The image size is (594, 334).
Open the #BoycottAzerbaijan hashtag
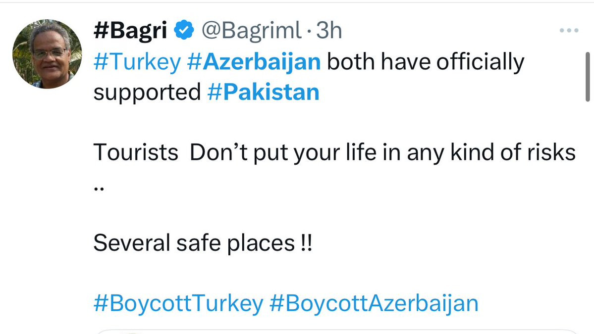pos(374,303)
